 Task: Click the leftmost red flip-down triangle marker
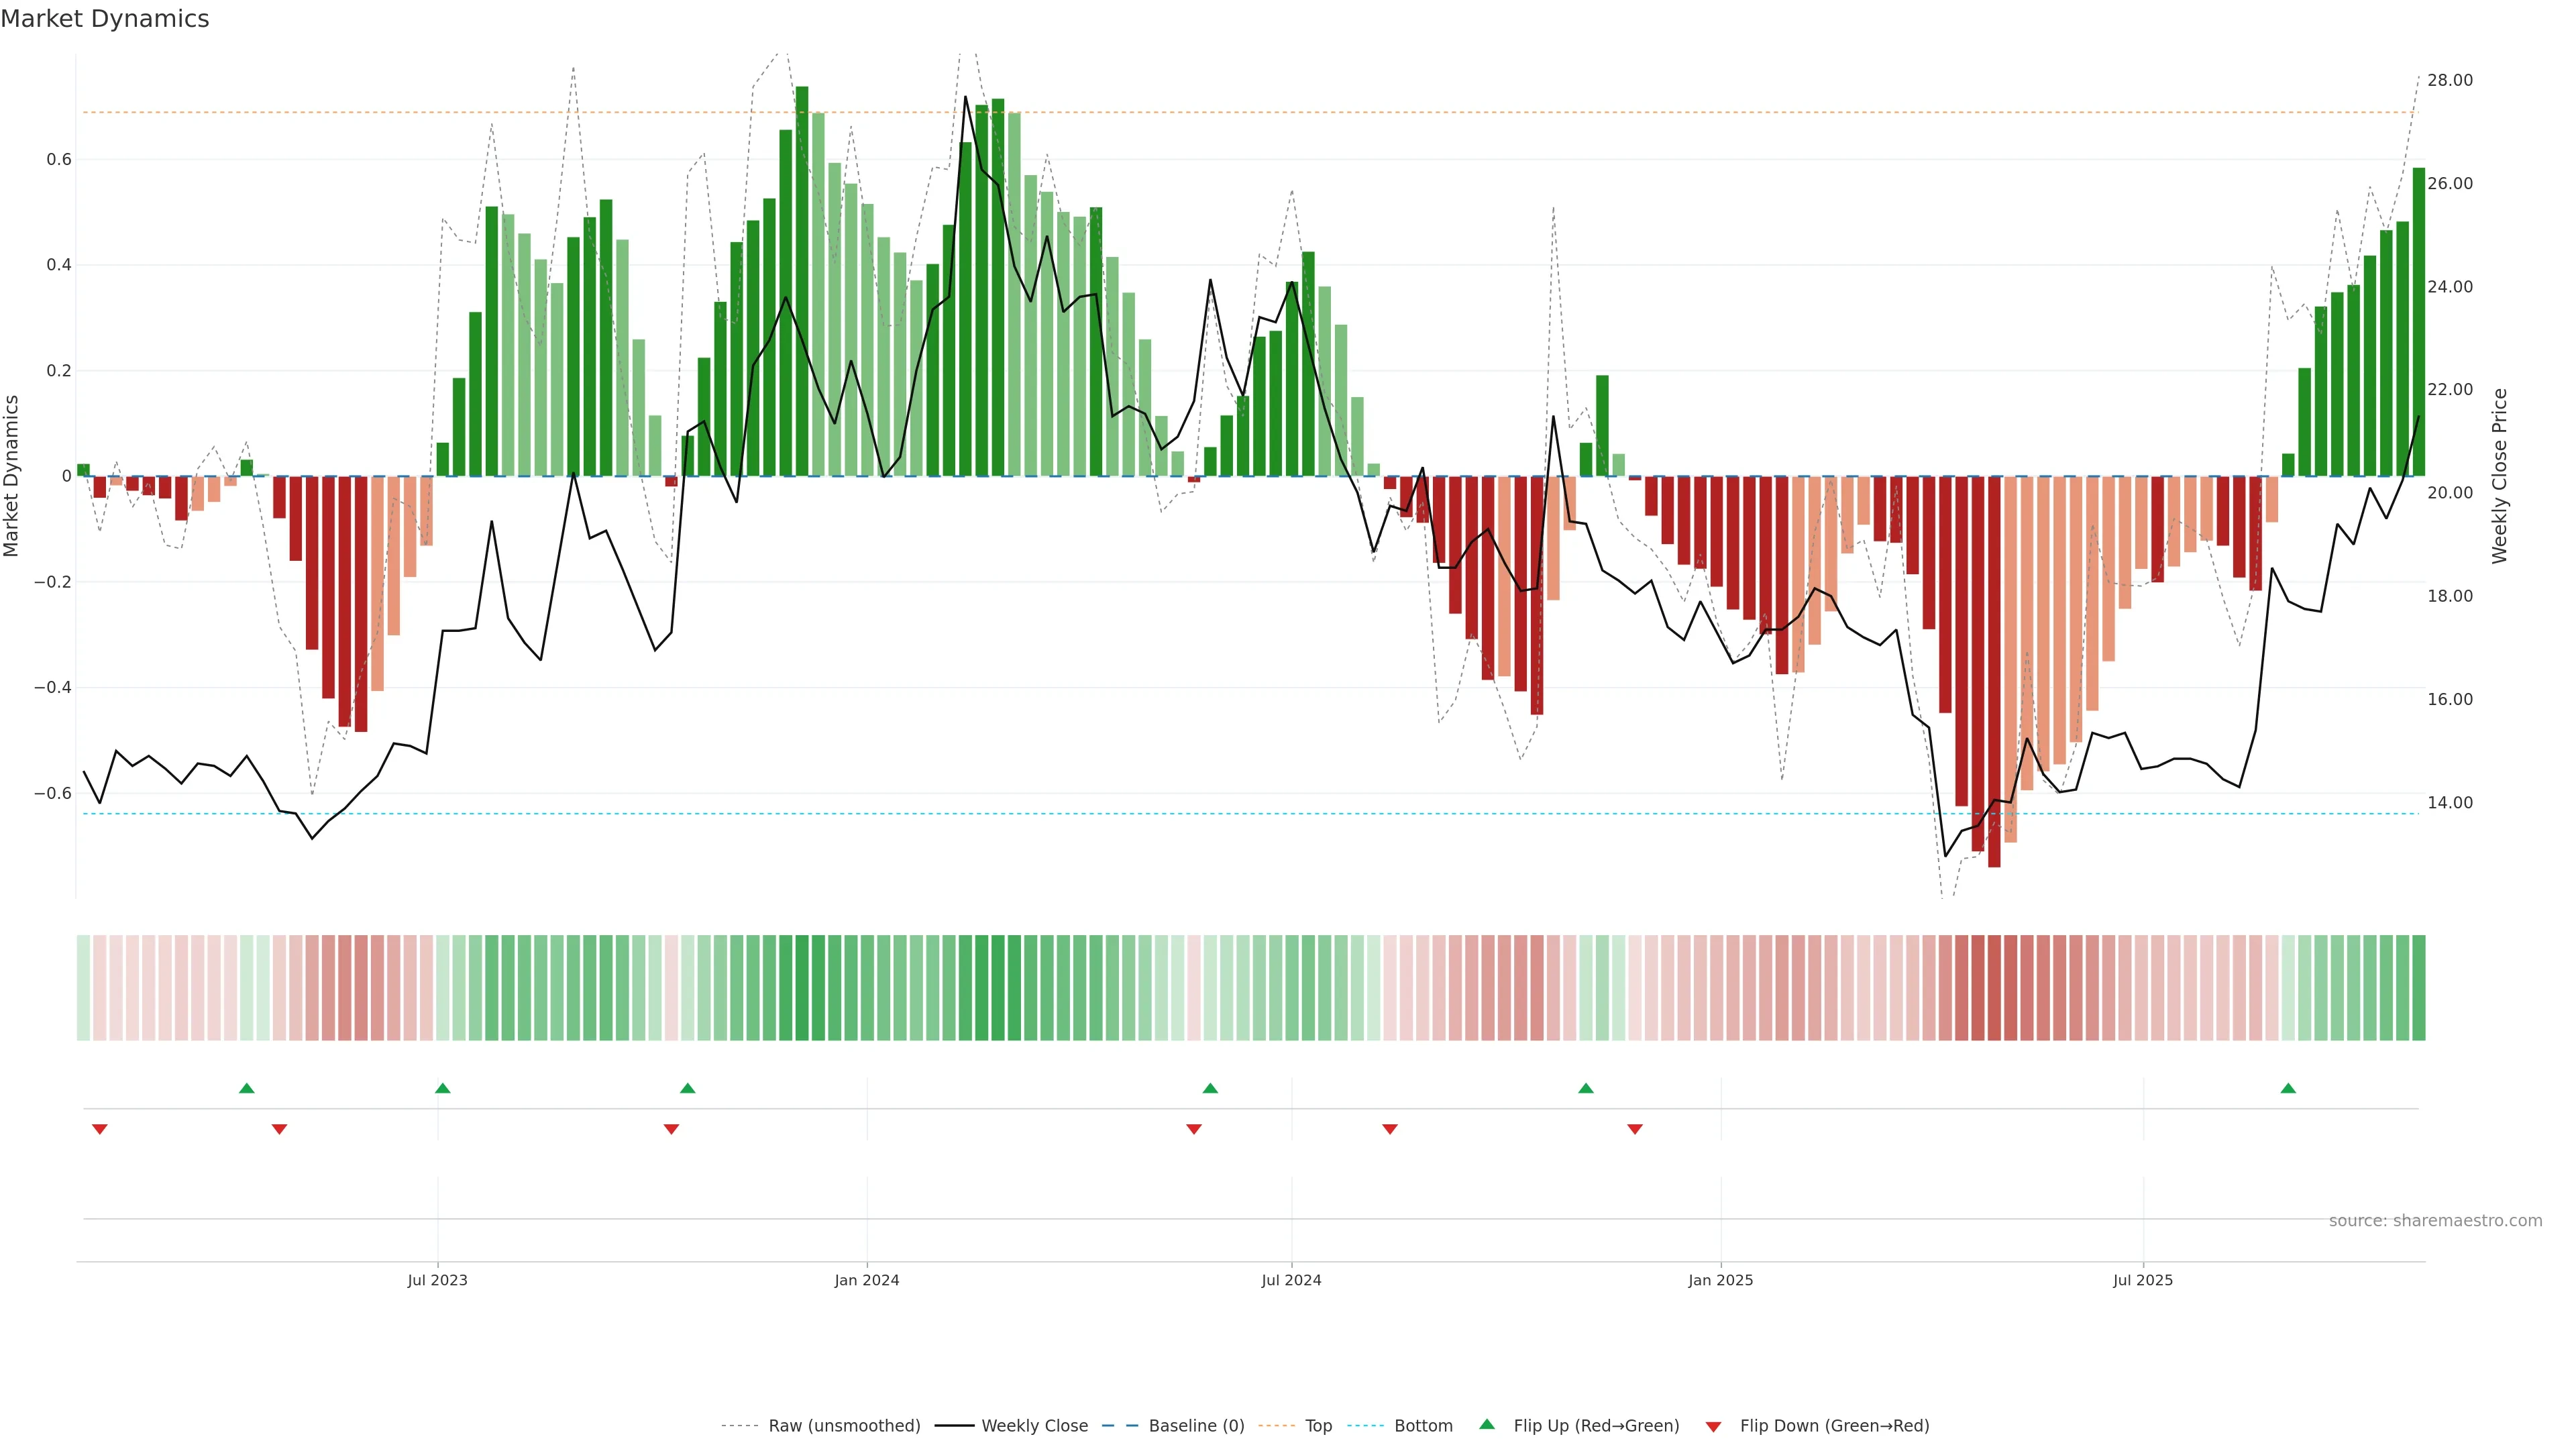pyautogui.click(x=99, y=1129)
